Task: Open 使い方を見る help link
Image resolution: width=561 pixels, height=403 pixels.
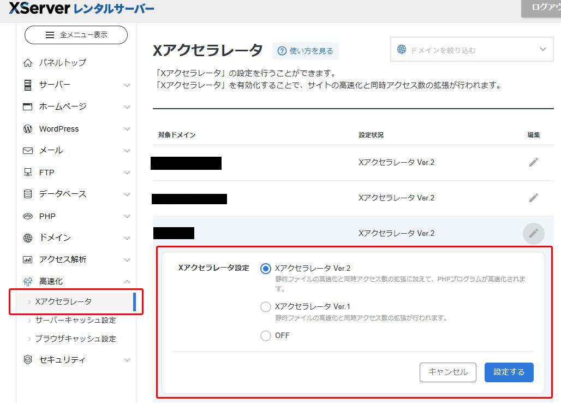Action: click(x=306, y=51)
